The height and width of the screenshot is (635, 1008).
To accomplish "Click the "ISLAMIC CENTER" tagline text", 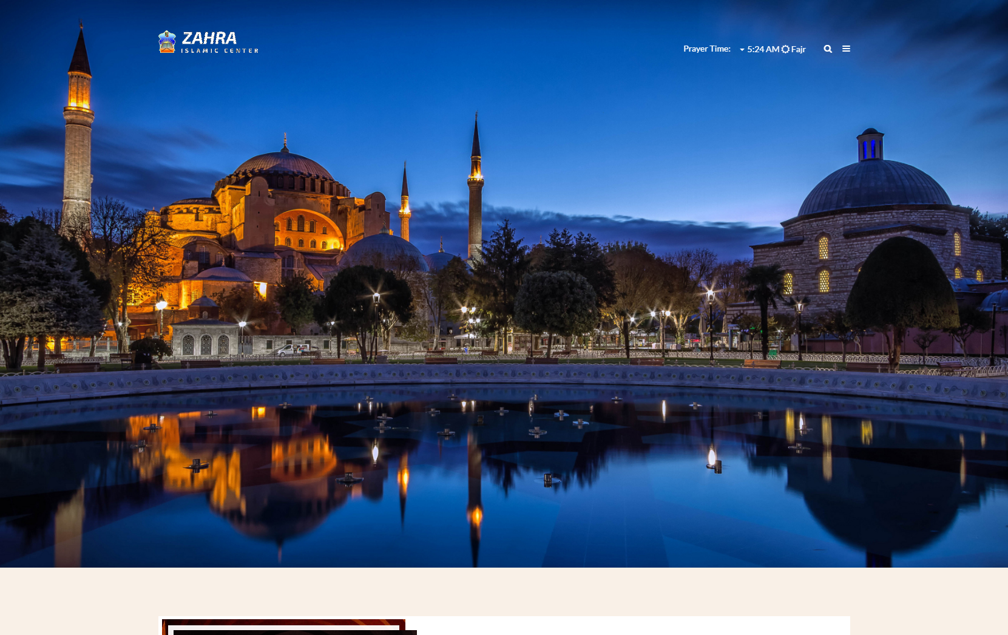I will coord(220,51).
